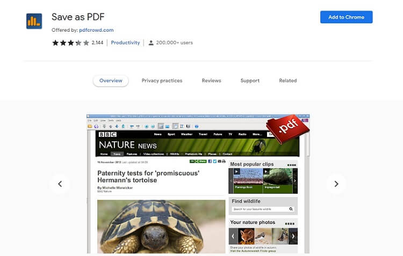The width and height of the screenshot is (403, 256).
Task: Switch to the Privacy practices tab
Action: [162, 81]
